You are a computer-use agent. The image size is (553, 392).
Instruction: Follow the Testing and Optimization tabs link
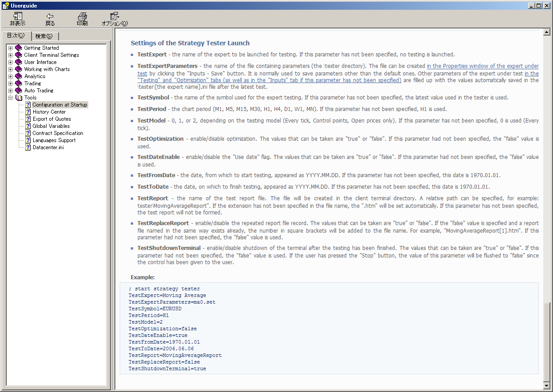point(269,80)
